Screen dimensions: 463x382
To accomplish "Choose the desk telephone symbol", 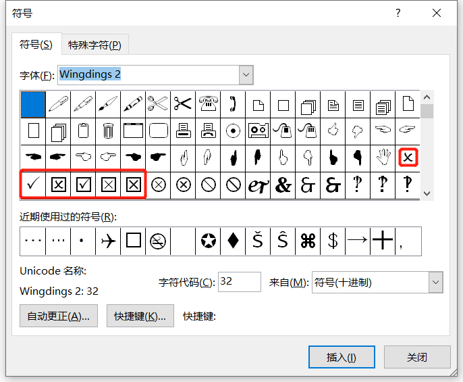I will 208,104.
